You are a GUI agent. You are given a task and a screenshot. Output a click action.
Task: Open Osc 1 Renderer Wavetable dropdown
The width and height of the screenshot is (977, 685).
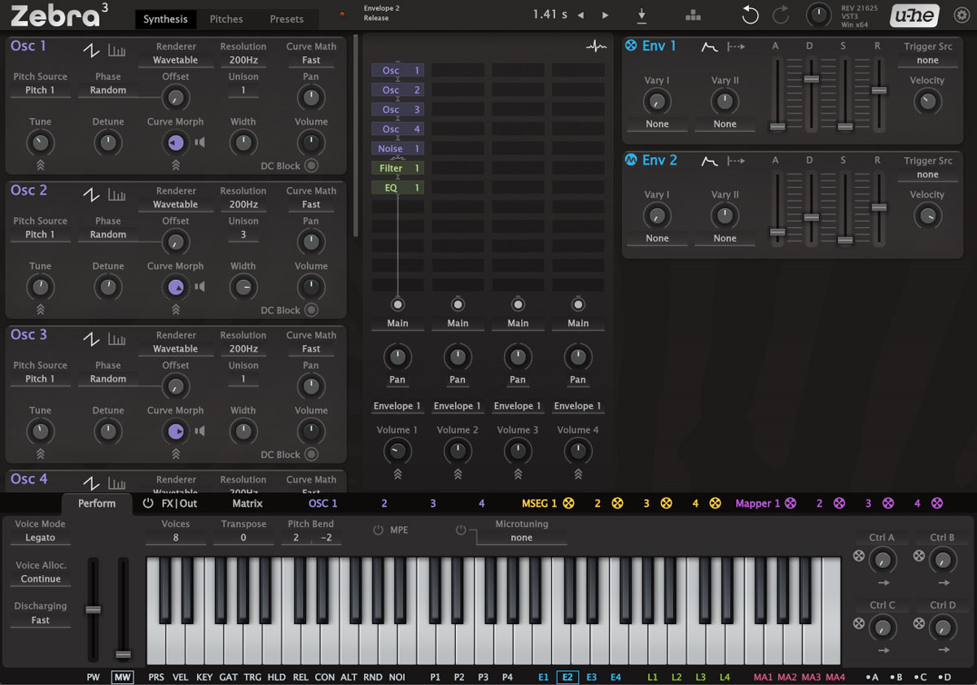pyautogui.click(x=175, y=60)
